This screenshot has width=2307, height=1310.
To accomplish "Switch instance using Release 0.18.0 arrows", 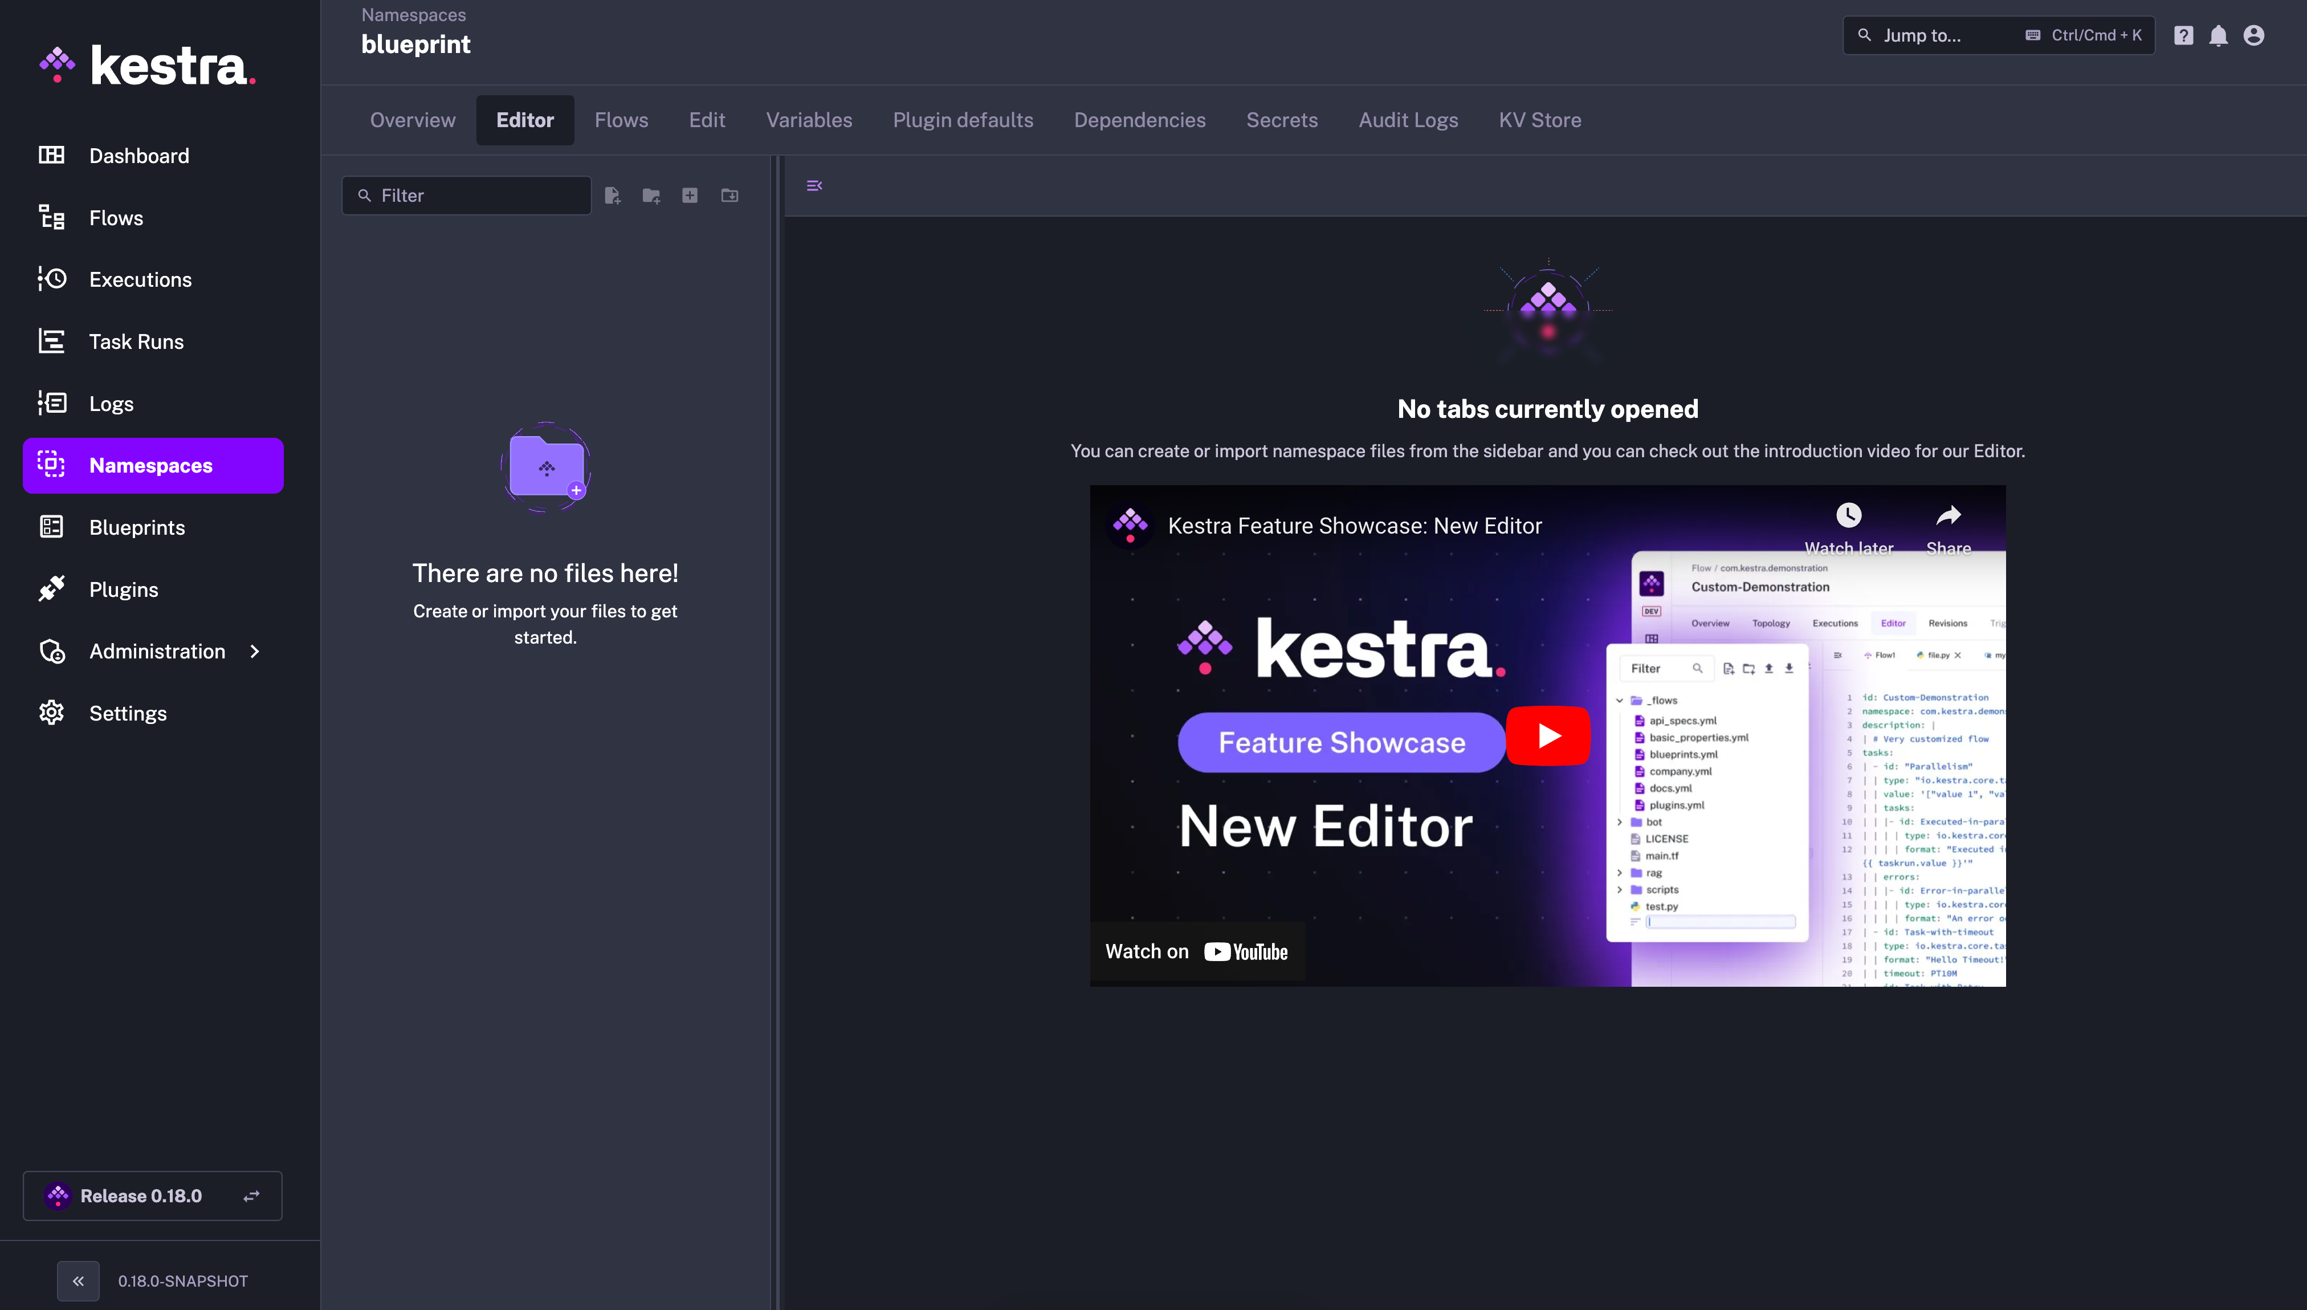I will coord(251,1196).
